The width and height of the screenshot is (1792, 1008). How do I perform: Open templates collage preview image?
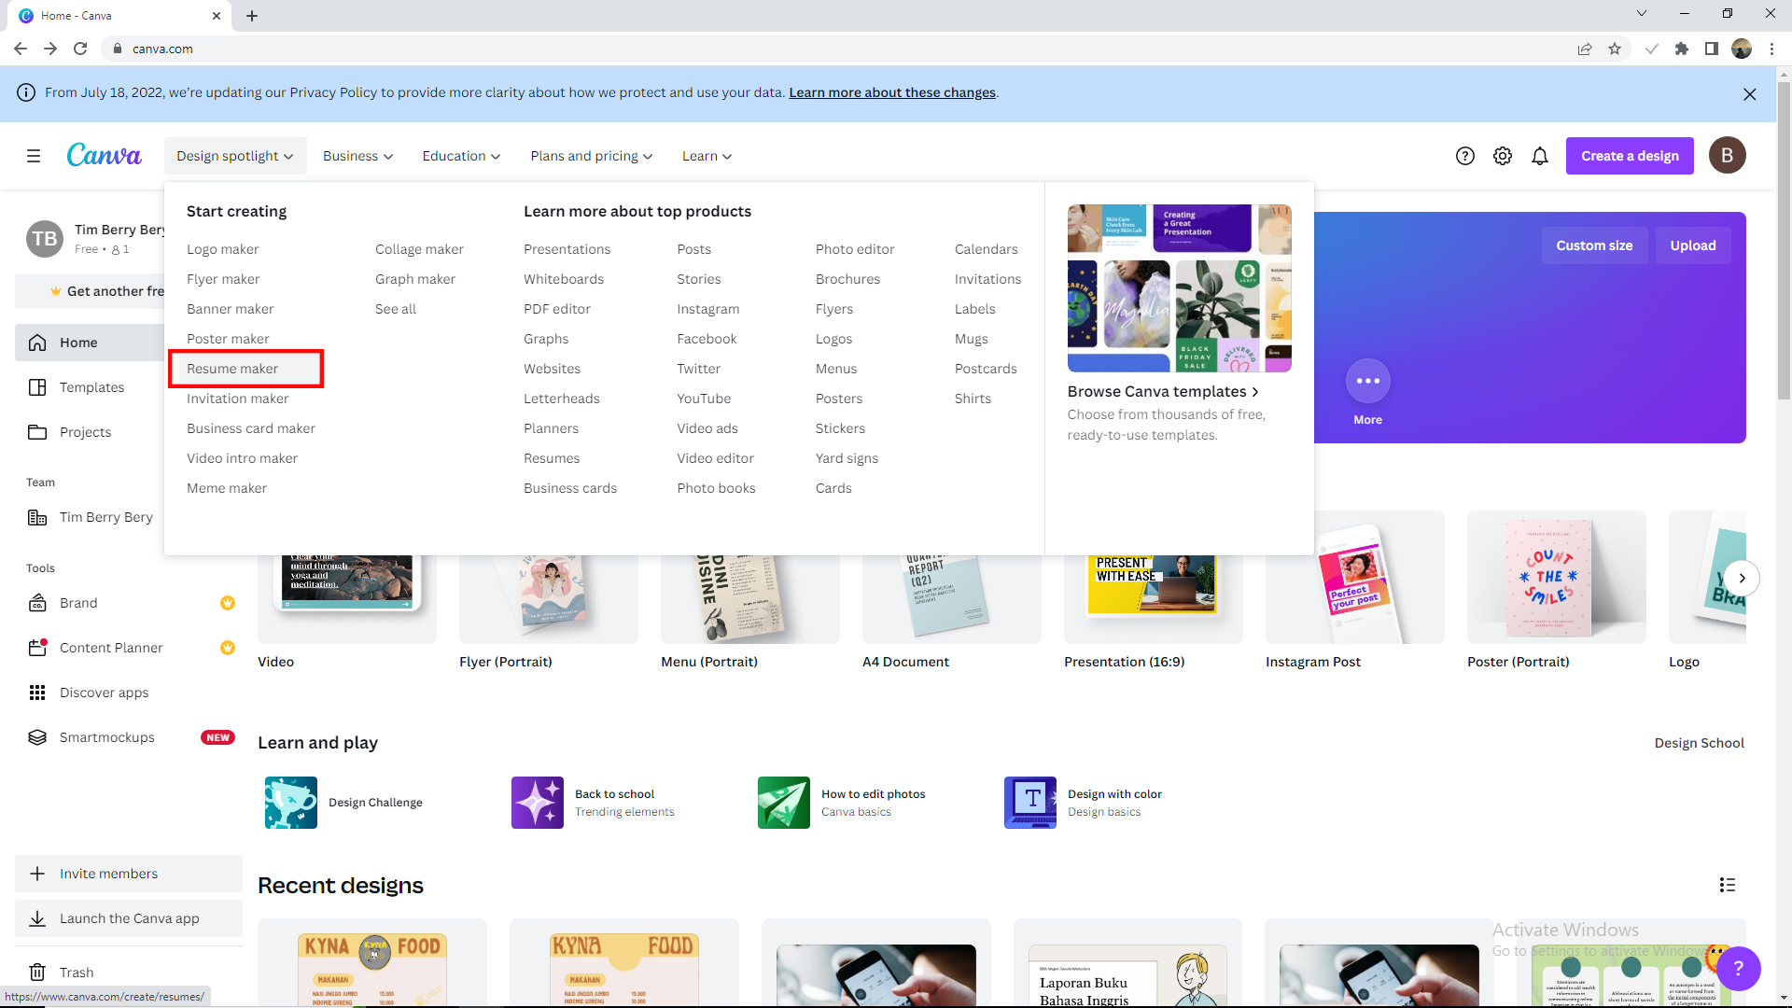(1180, 288)
